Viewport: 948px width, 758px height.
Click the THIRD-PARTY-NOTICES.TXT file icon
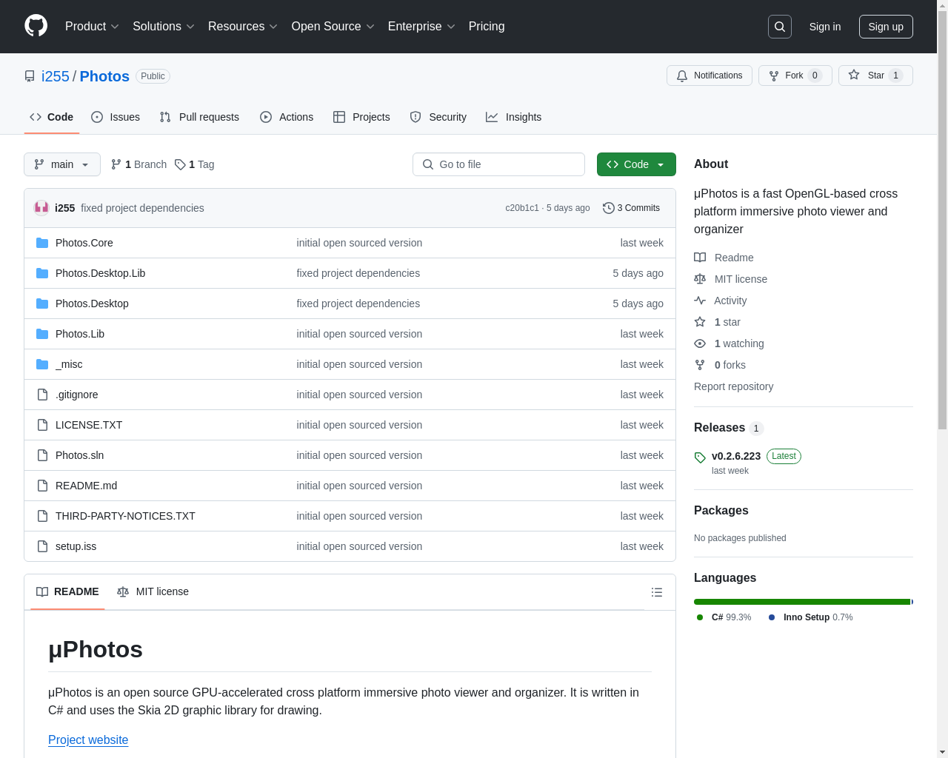click(42, 516)
